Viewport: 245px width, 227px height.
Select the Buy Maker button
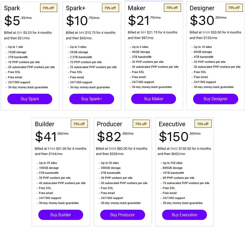click(x=153, y=99)
